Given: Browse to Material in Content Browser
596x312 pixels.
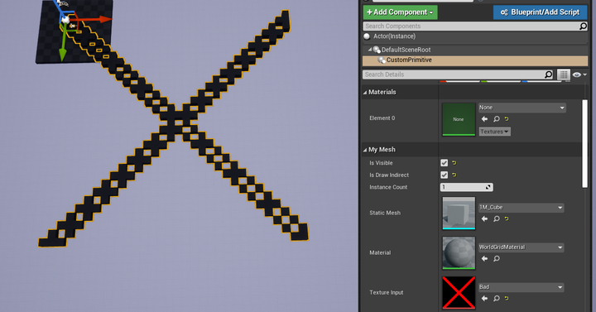Looking at the screenshot, I should click(x=496, y=258).
